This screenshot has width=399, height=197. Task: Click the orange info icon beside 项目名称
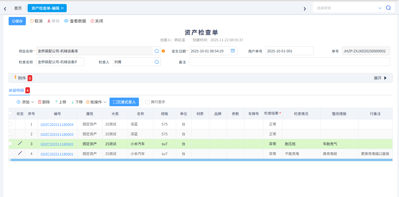pos(163,51)
